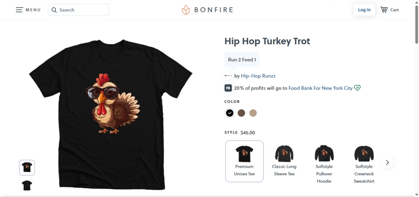Click the Hip-Hop Runzz seller avatar
This screenshot has height=197, width=419.
(x=228, y=76)
